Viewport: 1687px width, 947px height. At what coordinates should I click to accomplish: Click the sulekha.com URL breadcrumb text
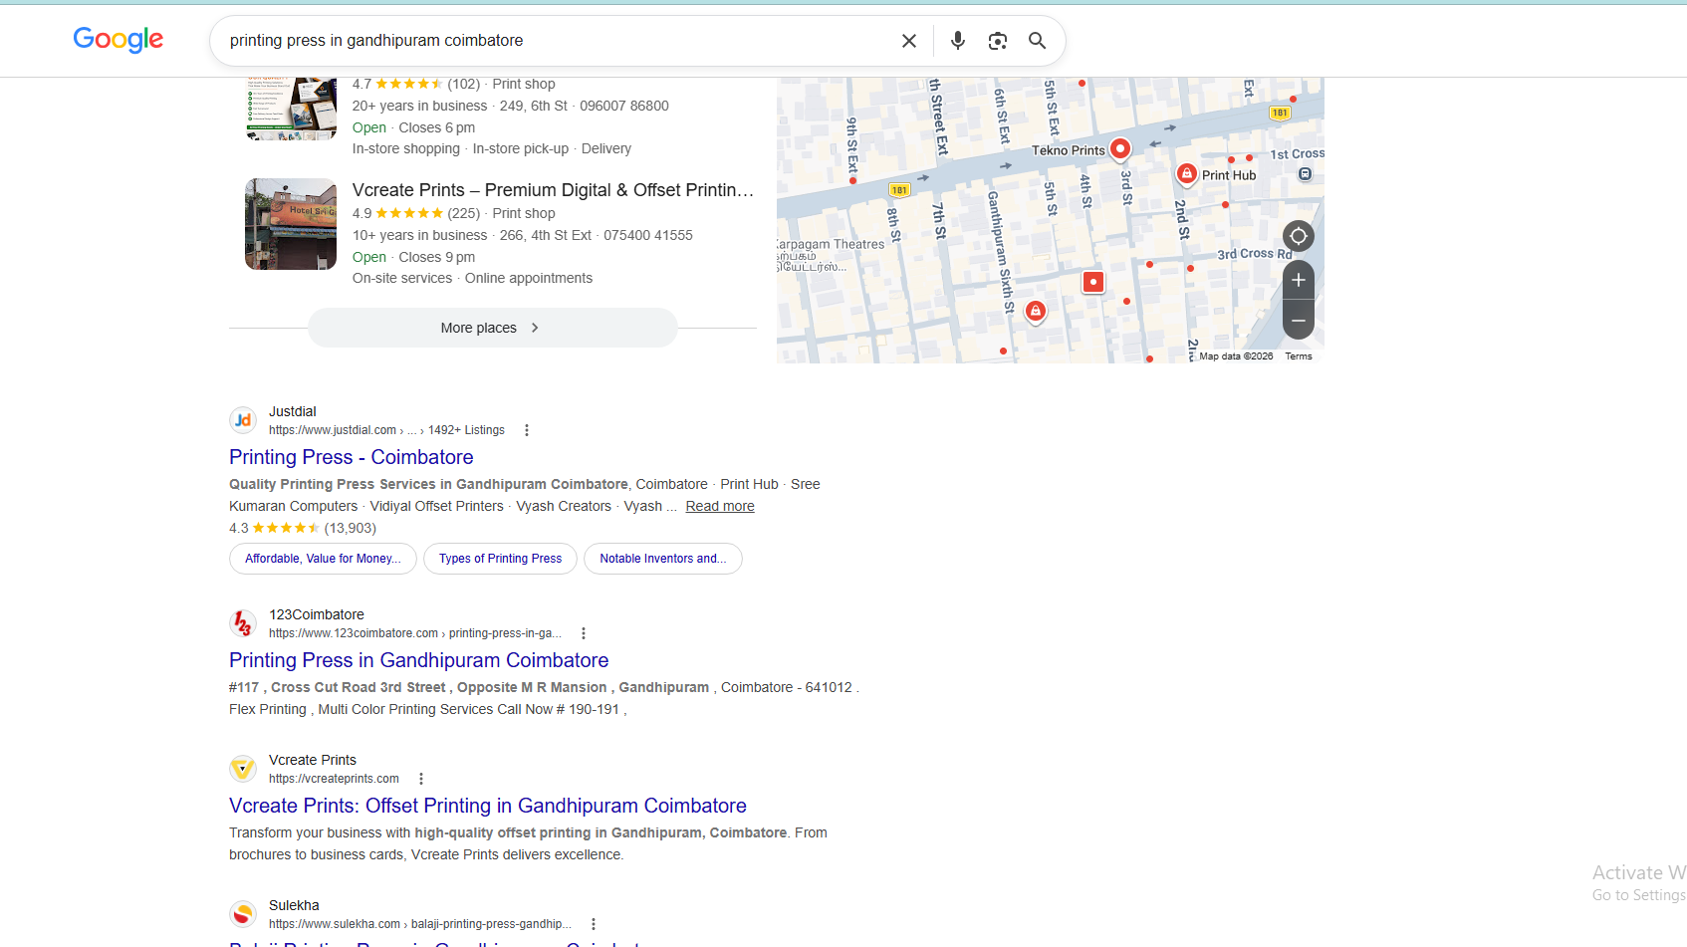[420, 924]
